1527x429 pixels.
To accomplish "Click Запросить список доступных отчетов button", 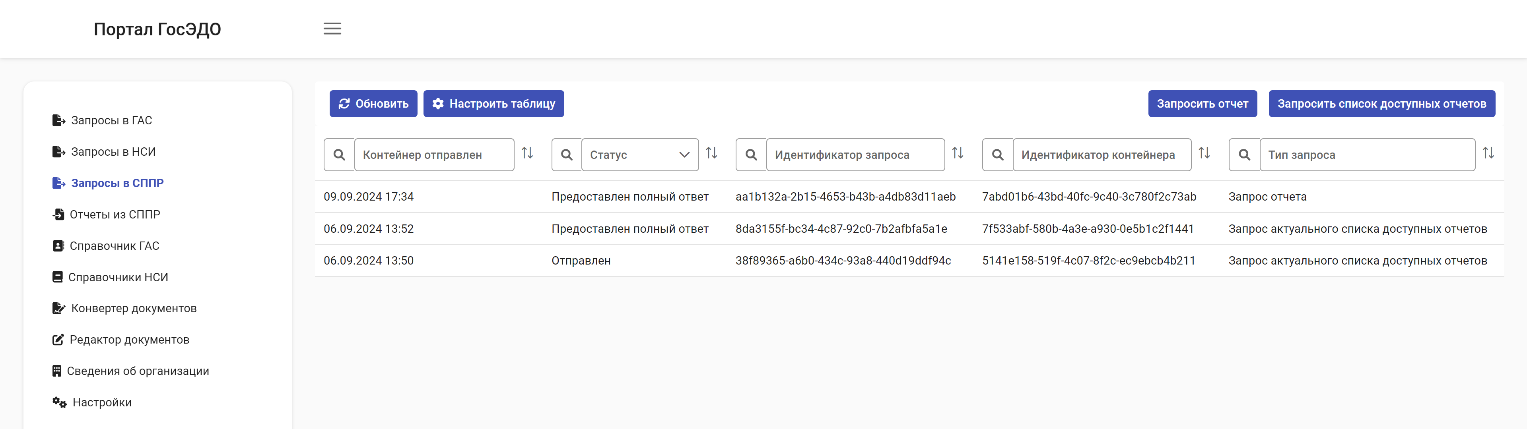I will point(1382,104).
